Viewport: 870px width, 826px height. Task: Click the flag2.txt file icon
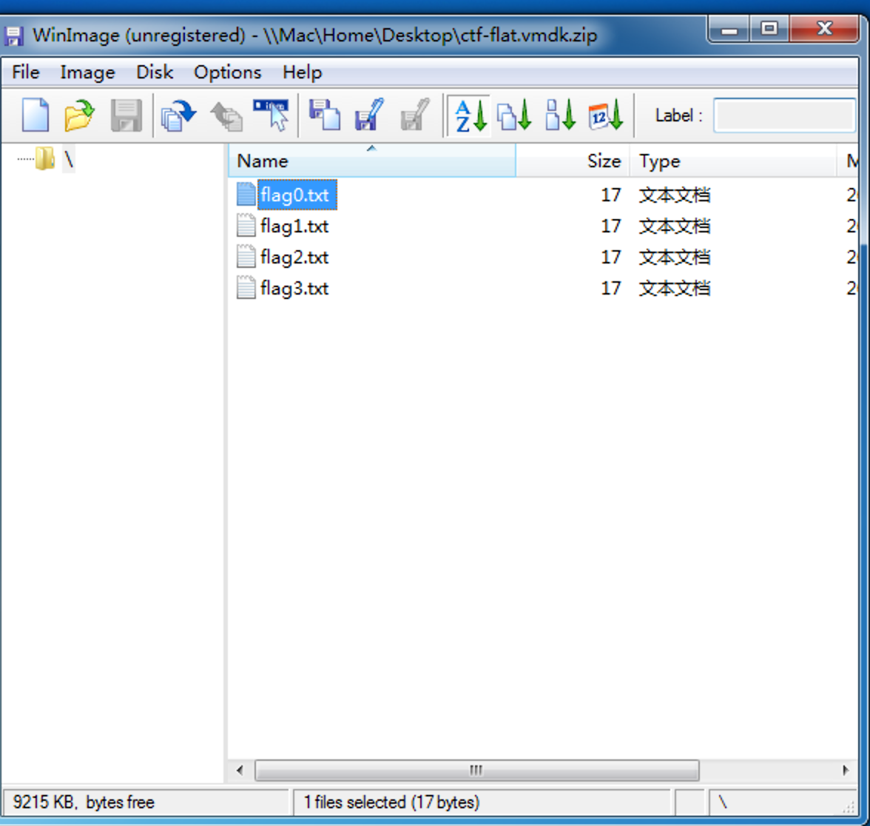coord(246,256)
